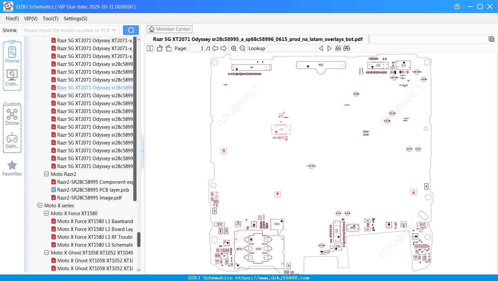Open Moto X Force XT1580 L3 Baseband

(x=95, y=221)
